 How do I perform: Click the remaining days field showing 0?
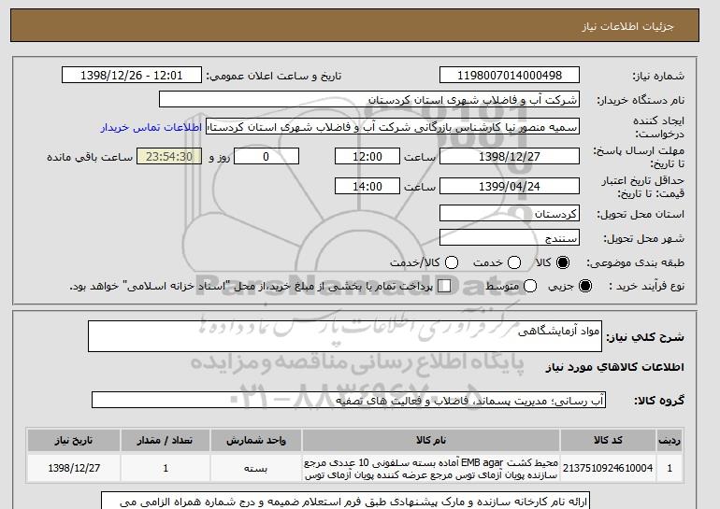[266, 156]
